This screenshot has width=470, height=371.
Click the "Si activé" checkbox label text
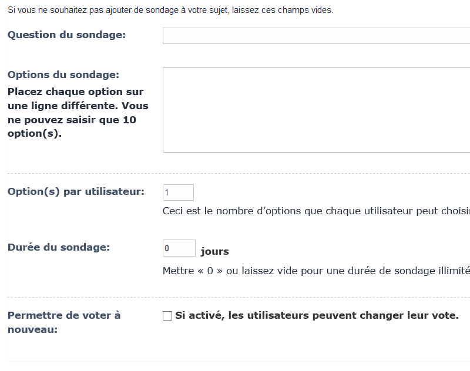click(x=317, y=315)
